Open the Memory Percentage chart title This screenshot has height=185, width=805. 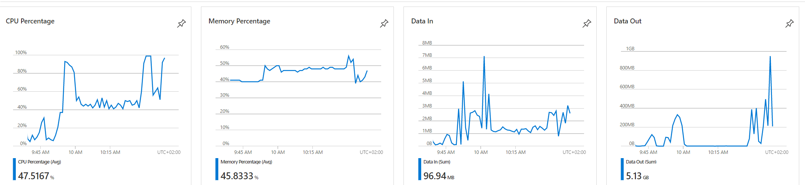(x=239, y=21)
